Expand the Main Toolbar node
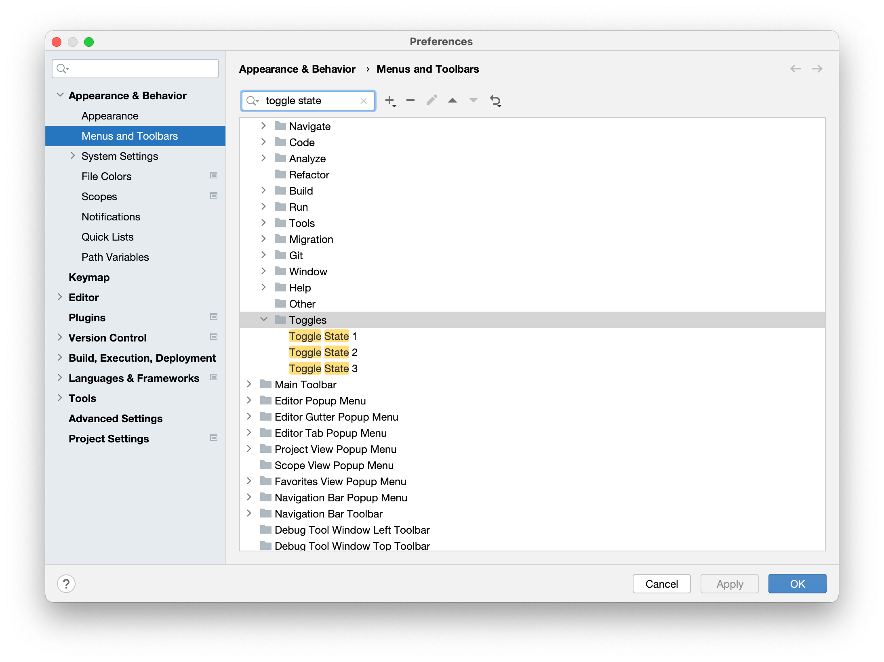 [249, 384]
